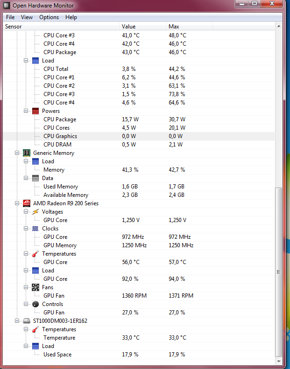Click the Value column header

pos(143,26)
